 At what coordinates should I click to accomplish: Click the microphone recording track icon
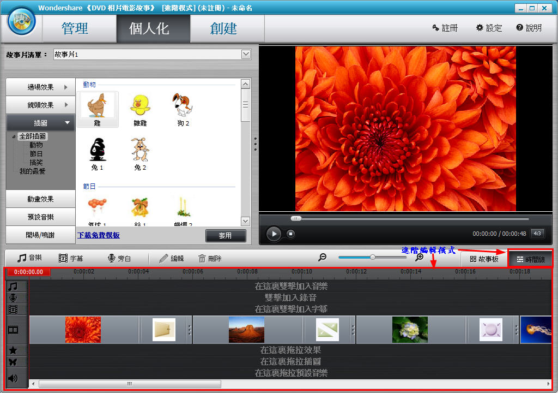(13, 297)
